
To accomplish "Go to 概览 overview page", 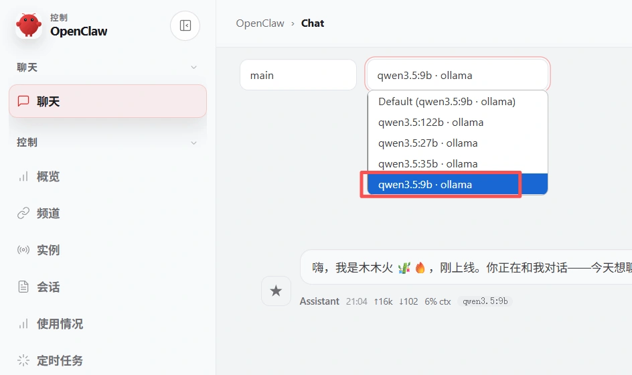I will [x=108, y=176].
